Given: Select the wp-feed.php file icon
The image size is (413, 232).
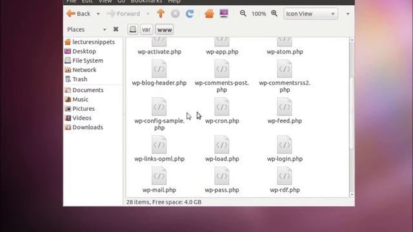Looking at the screenshot, I should click(285, 107).
